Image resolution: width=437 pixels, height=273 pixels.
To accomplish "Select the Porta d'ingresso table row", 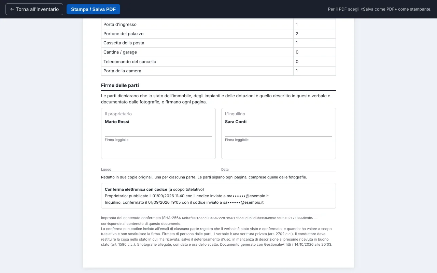I will pos(218,25).
